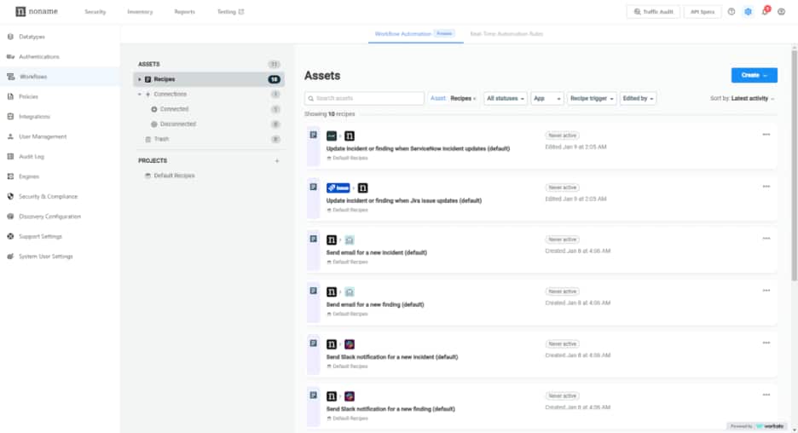This screenshot has width=798, height=433.
Task: Collapse the Connections tree section
Action: coord(139,95)
